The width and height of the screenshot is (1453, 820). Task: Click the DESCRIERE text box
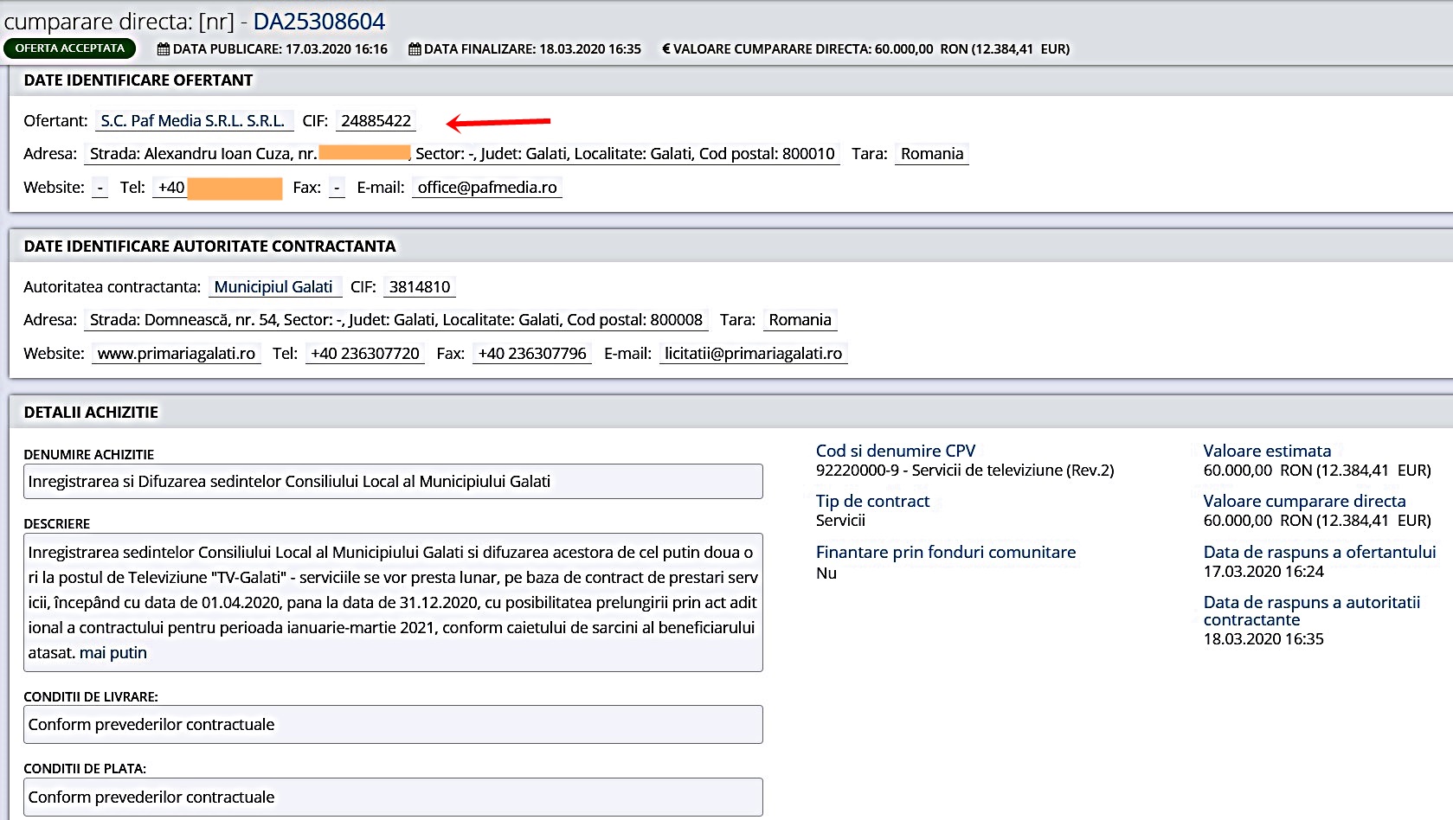[x=393, y=602]
